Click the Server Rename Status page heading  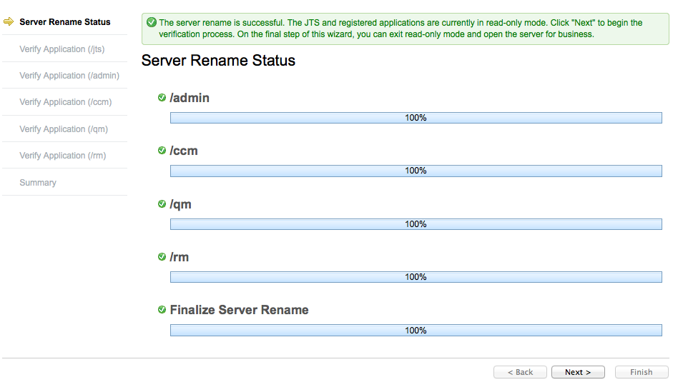[218, 61]
